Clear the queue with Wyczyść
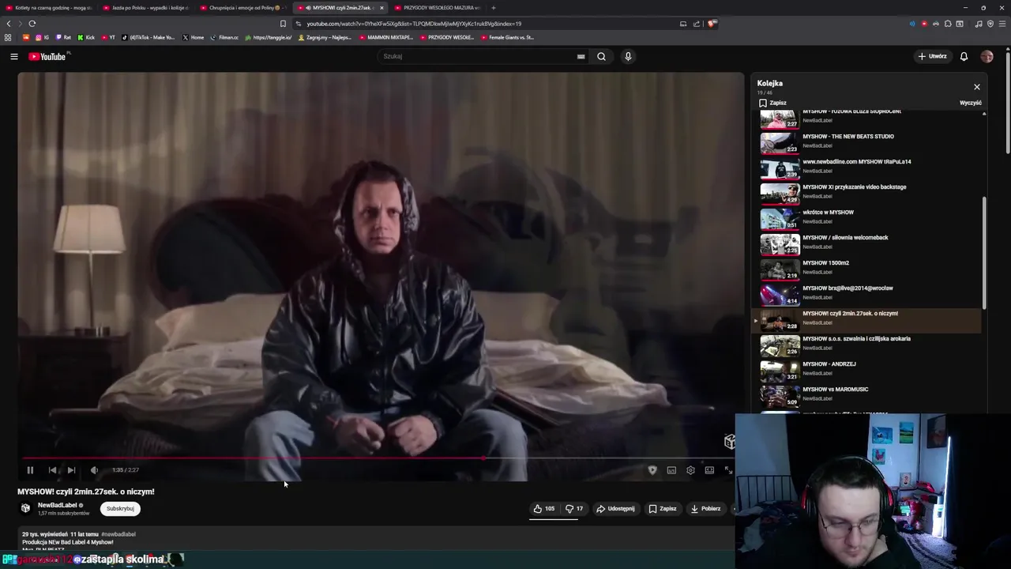 tap(971, 103)
